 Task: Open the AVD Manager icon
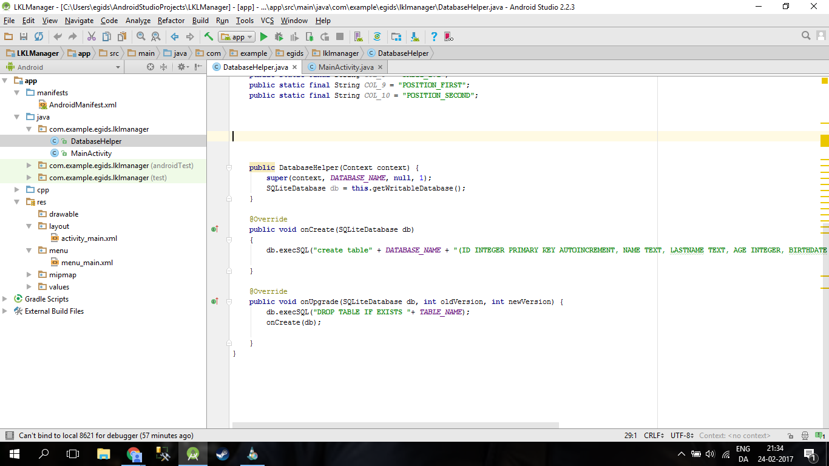[x=358, y=37]
